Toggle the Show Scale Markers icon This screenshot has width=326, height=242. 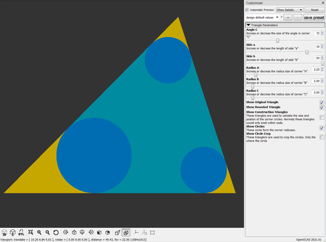[145, 232]
